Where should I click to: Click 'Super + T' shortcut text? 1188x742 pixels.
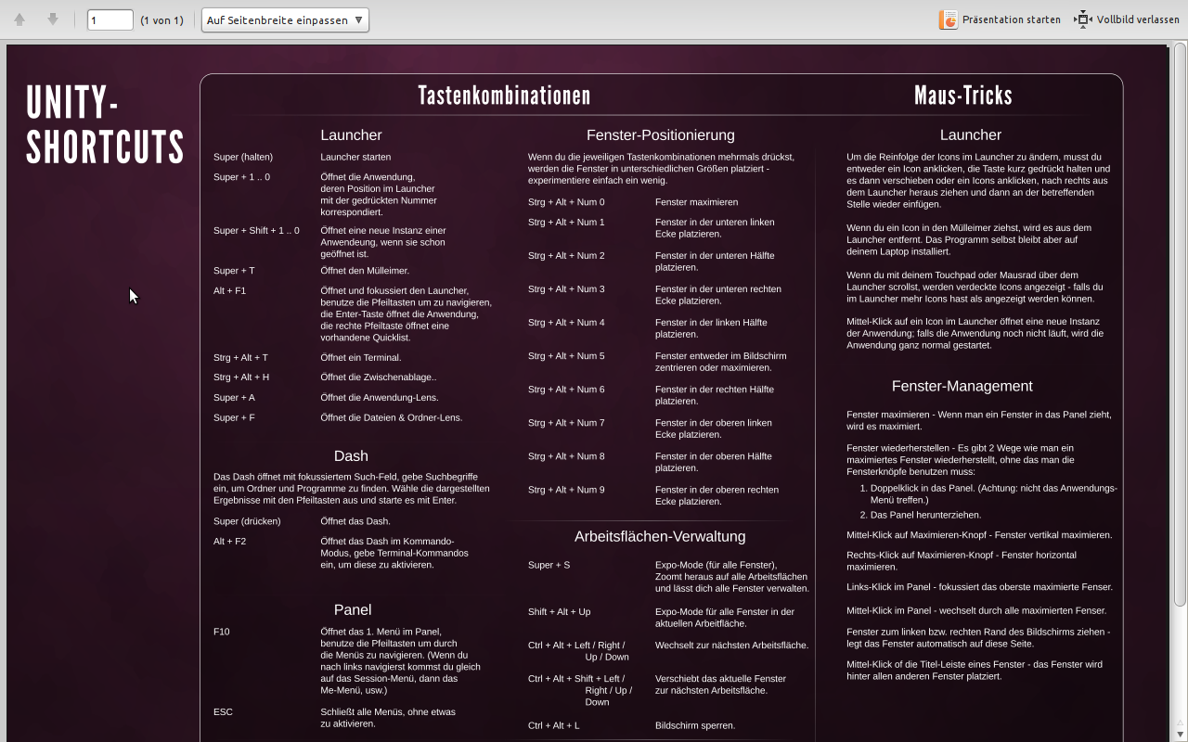[x=234, y=271]
